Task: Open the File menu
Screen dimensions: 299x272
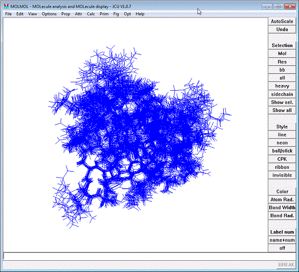Action: tap(8, 14)
